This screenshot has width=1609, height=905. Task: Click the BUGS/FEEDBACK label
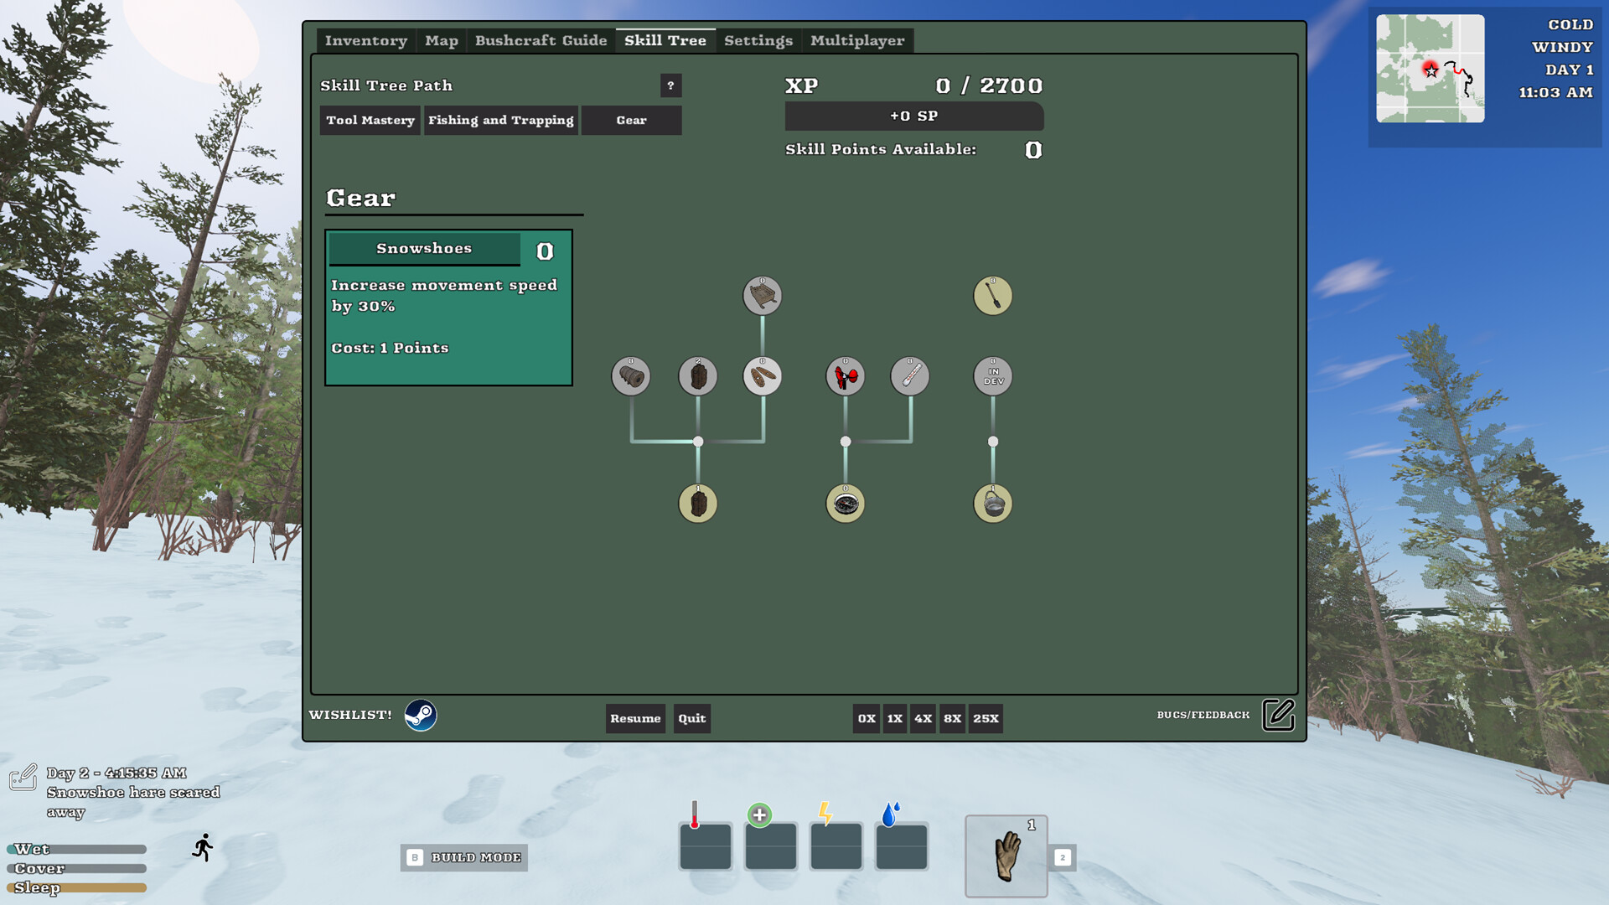(1203, 715)
